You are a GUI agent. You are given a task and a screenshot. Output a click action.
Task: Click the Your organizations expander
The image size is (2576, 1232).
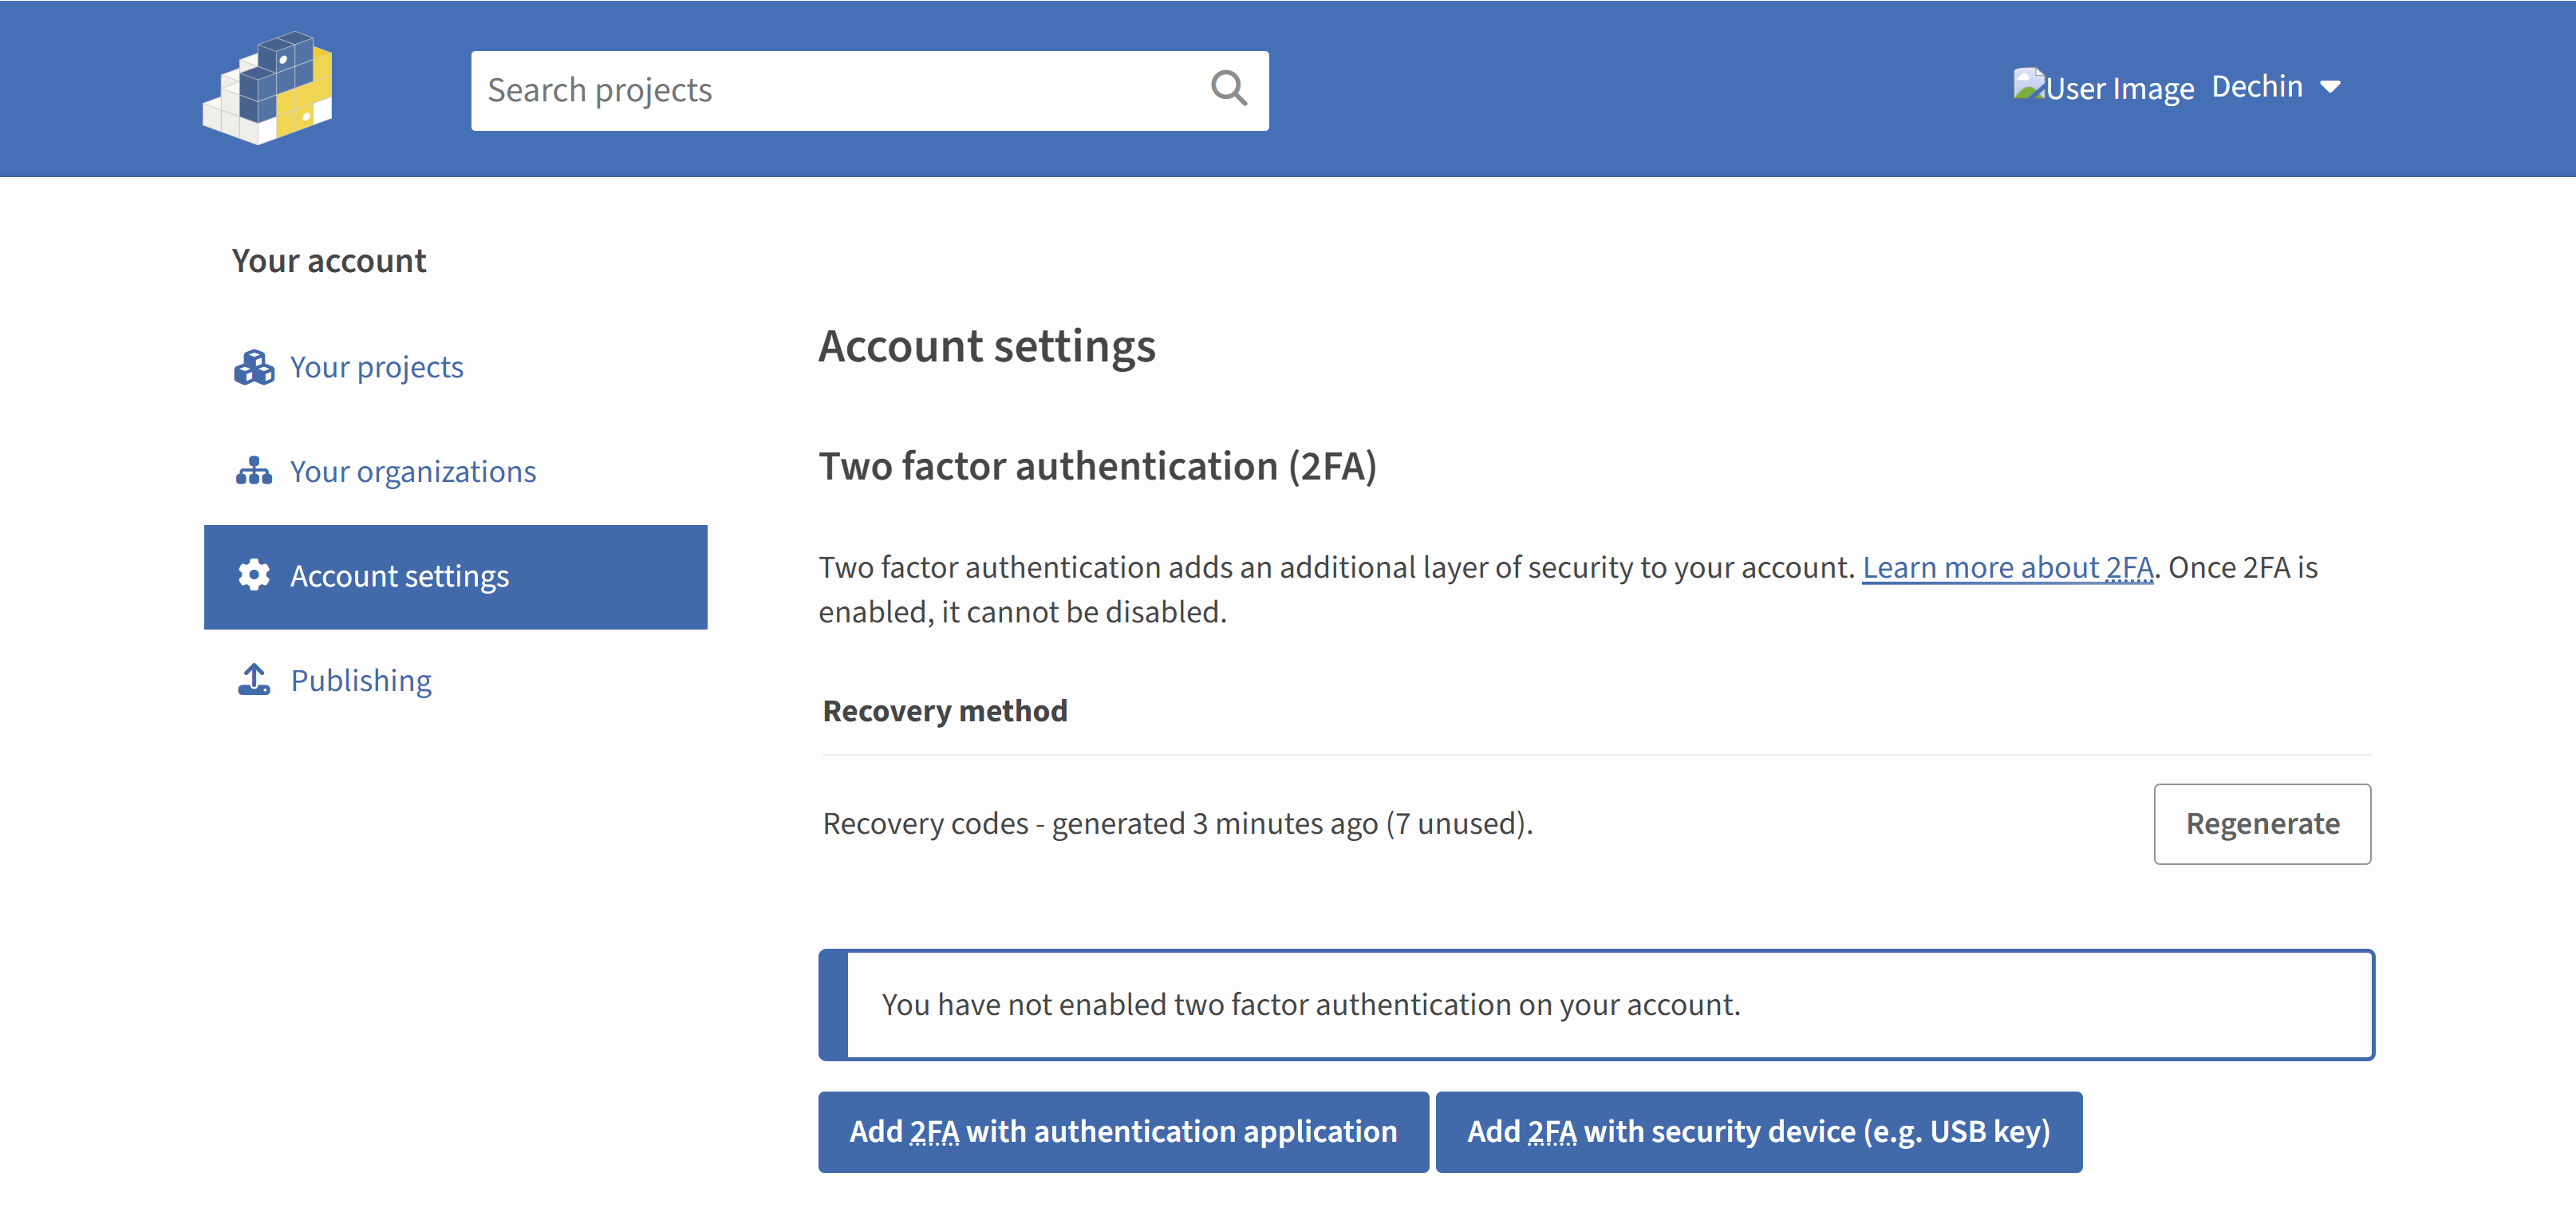pyautogui.click(x=412, y=472)
